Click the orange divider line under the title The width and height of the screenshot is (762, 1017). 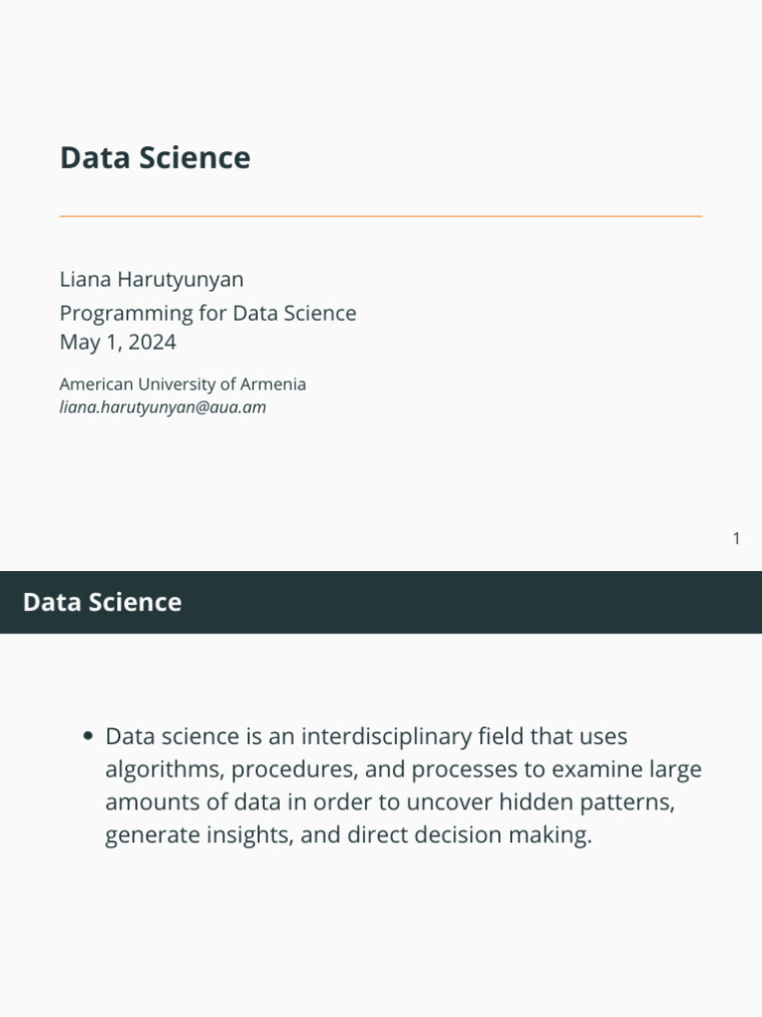click(x=381, y=216)
